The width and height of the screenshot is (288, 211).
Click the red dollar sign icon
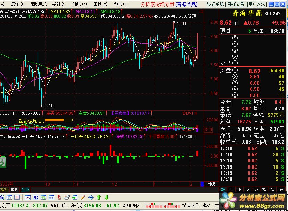(x=59, y=197)
